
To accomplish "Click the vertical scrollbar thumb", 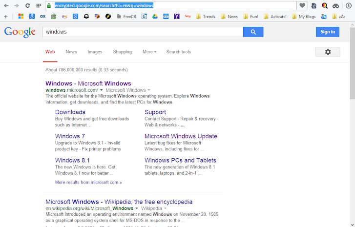I will pyautogui.click(x=352, y=63).
